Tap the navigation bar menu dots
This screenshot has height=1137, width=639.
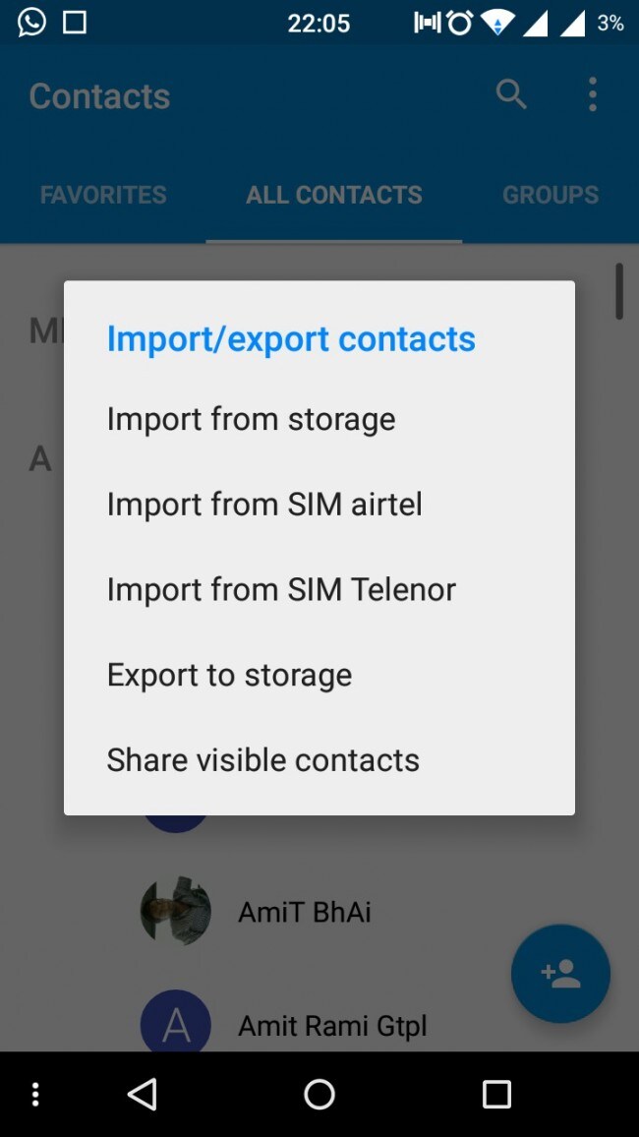[x=36, y=1094]
